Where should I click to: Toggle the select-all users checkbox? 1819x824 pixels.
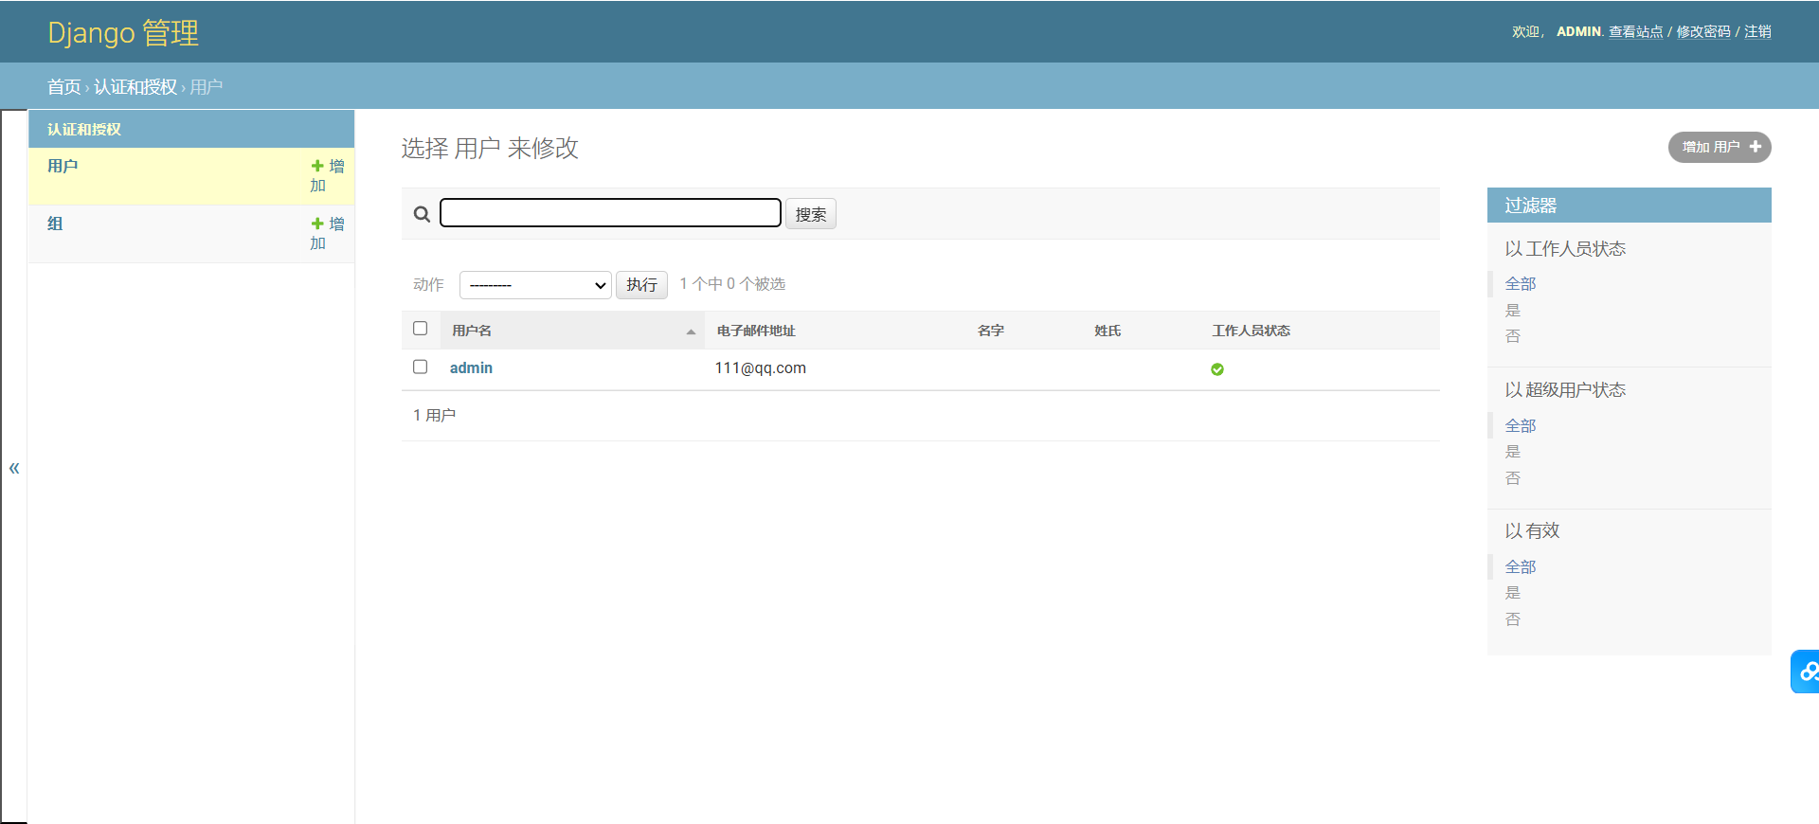tap(421, 329)
